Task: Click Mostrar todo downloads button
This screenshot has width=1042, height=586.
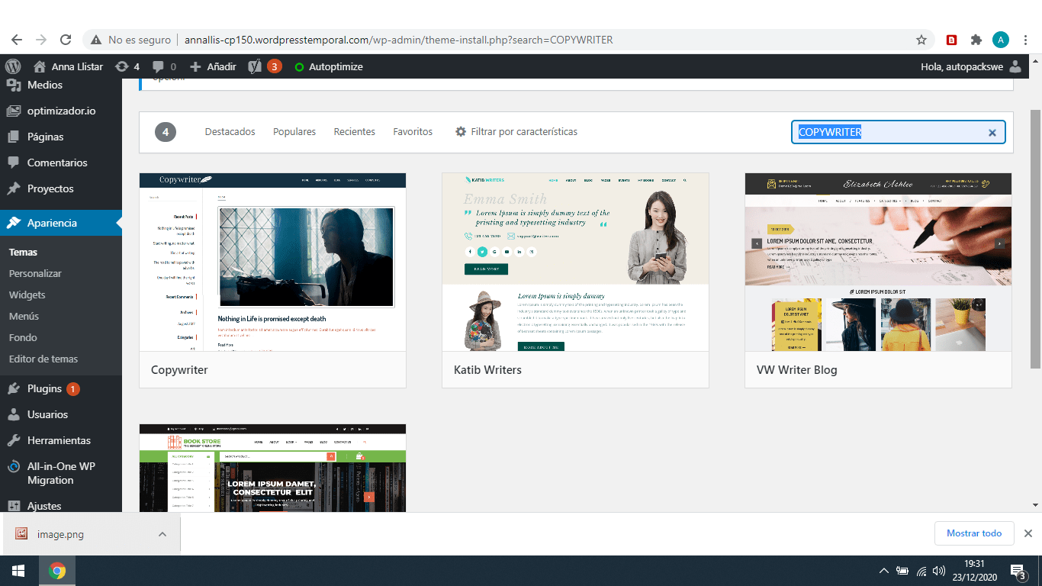Action: [974, 533]
